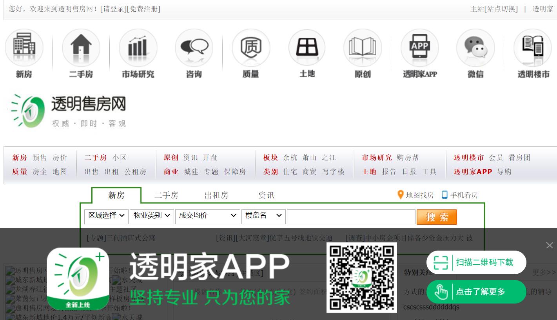Open the 质量 shield icon
557x320 pixels.
[251, 48]
